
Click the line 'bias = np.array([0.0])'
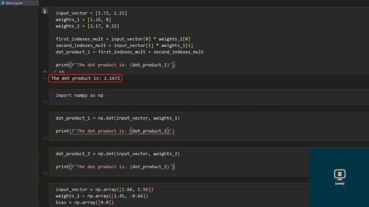85,202
